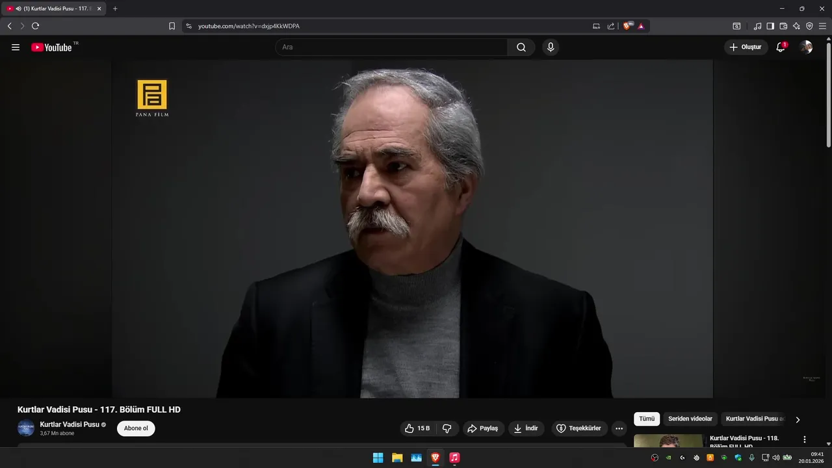832x468 pixels.
Task: Open the account avatar menu
Action: [806, 47]
